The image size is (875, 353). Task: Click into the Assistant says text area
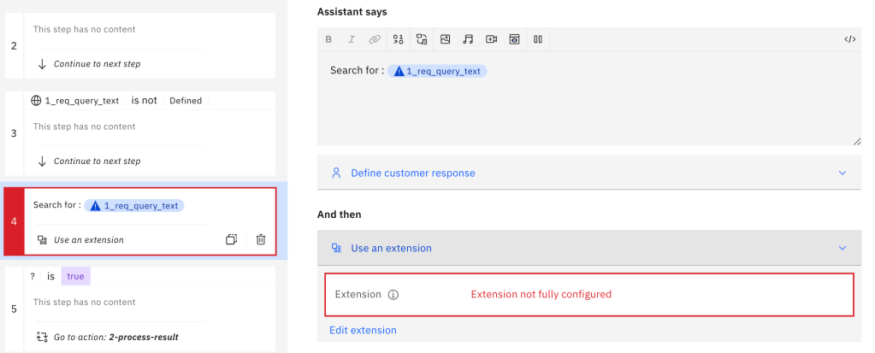[x=588, y=107]
